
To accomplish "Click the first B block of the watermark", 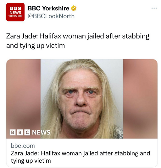I will [12, 132].
